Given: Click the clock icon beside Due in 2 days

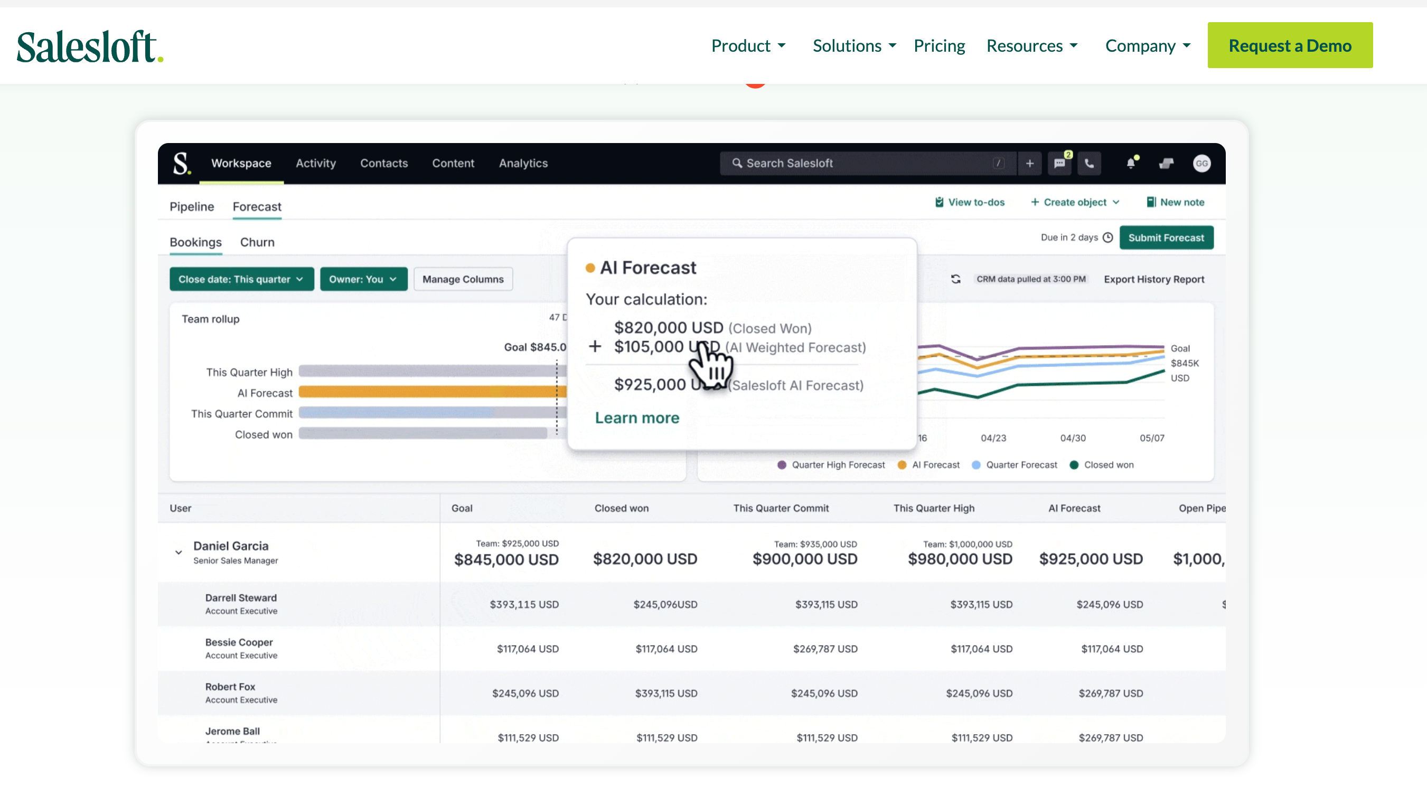Looking at the screenshot, I should coord(1108,238).
